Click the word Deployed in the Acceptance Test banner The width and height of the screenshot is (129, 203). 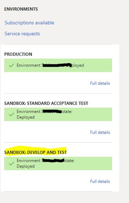pos(25,117)
